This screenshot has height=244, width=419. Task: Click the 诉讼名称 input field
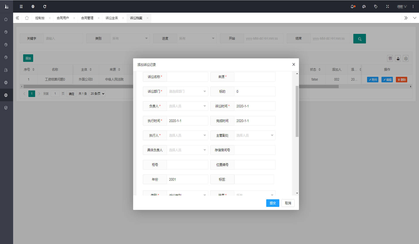pyautogui.click(x=187, y=77)
